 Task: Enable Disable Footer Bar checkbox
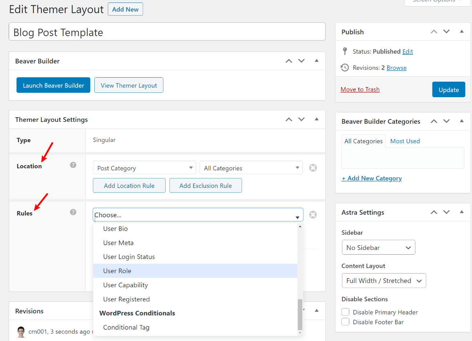pyautogui.click(x=346, y=322)
